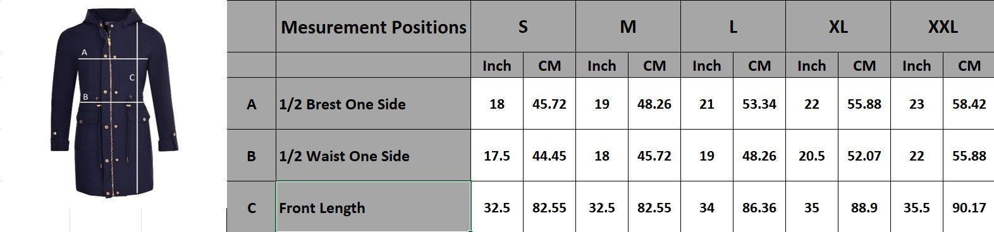This screenshot has width=994, height=232.
Task: Select the 'Mesurement Positions' header cell
Action: point(373,27)
